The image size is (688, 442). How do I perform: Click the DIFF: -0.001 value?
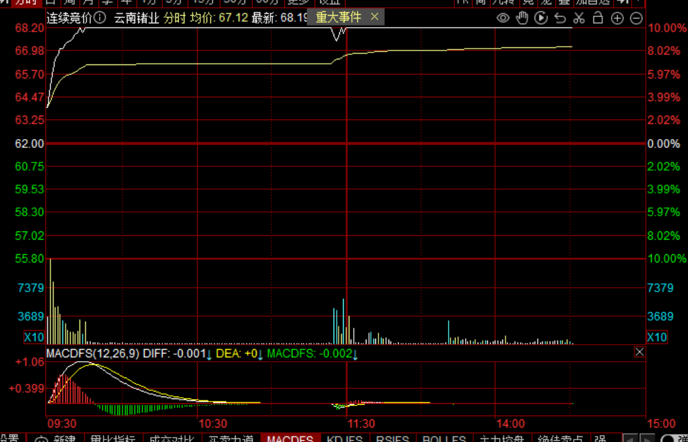point(174,353)
